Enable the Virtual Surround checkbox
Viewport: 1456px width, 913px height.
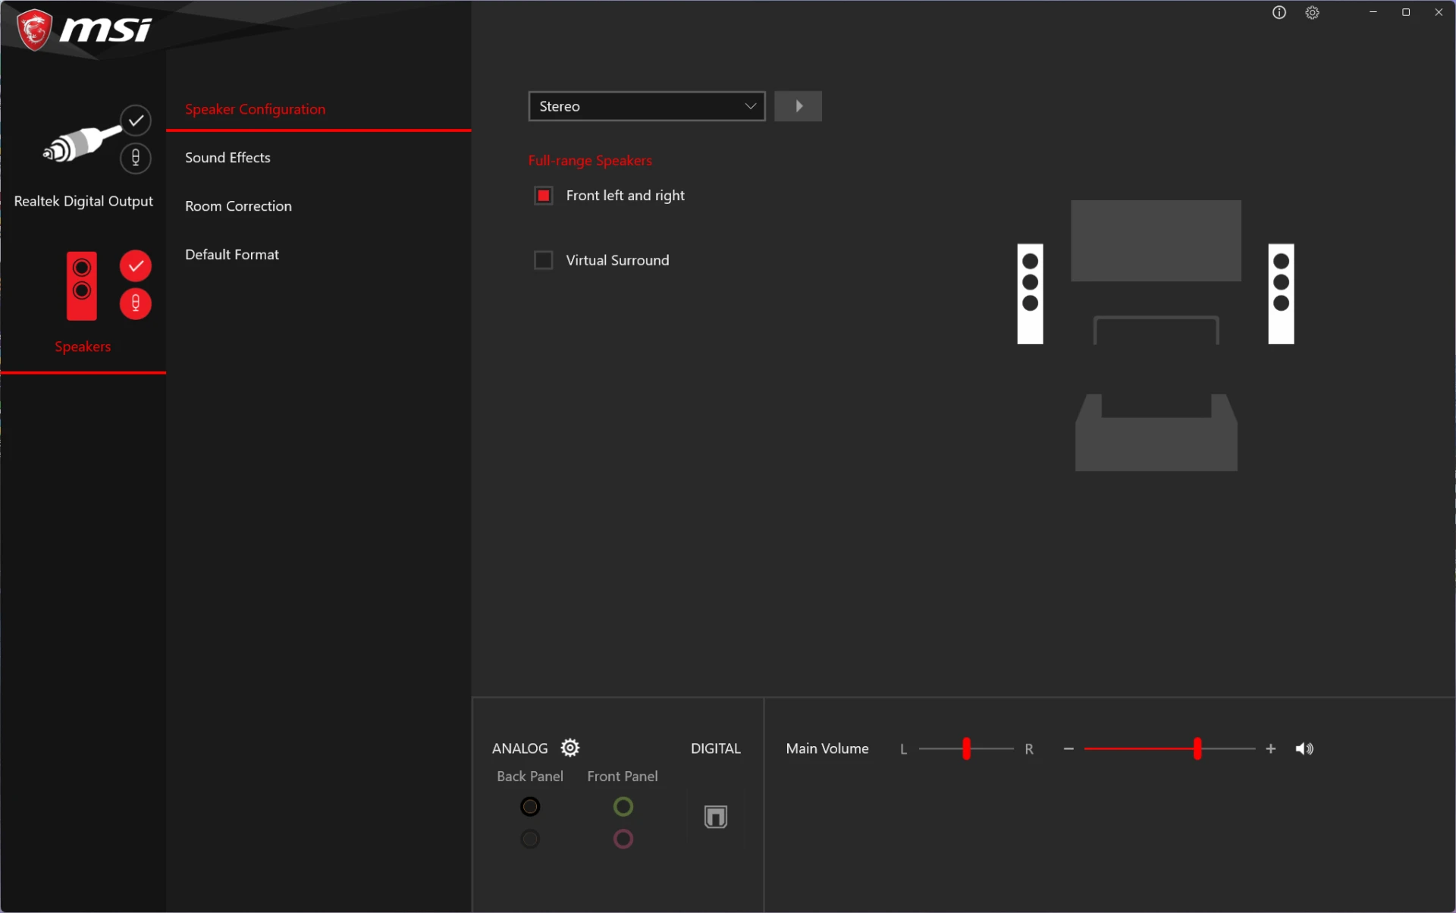[544, 260]
